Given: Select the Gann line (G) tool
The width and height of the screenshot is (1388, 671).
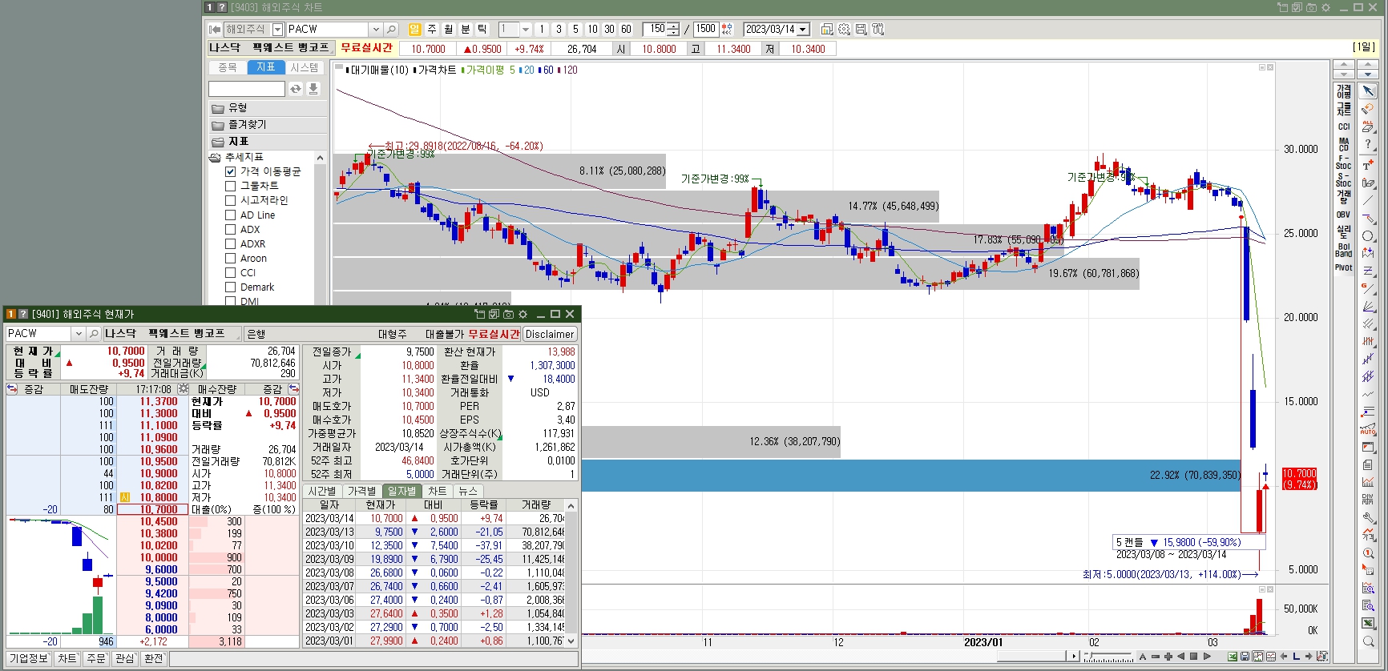Looking at the screenshot, I should [1368, 288].
